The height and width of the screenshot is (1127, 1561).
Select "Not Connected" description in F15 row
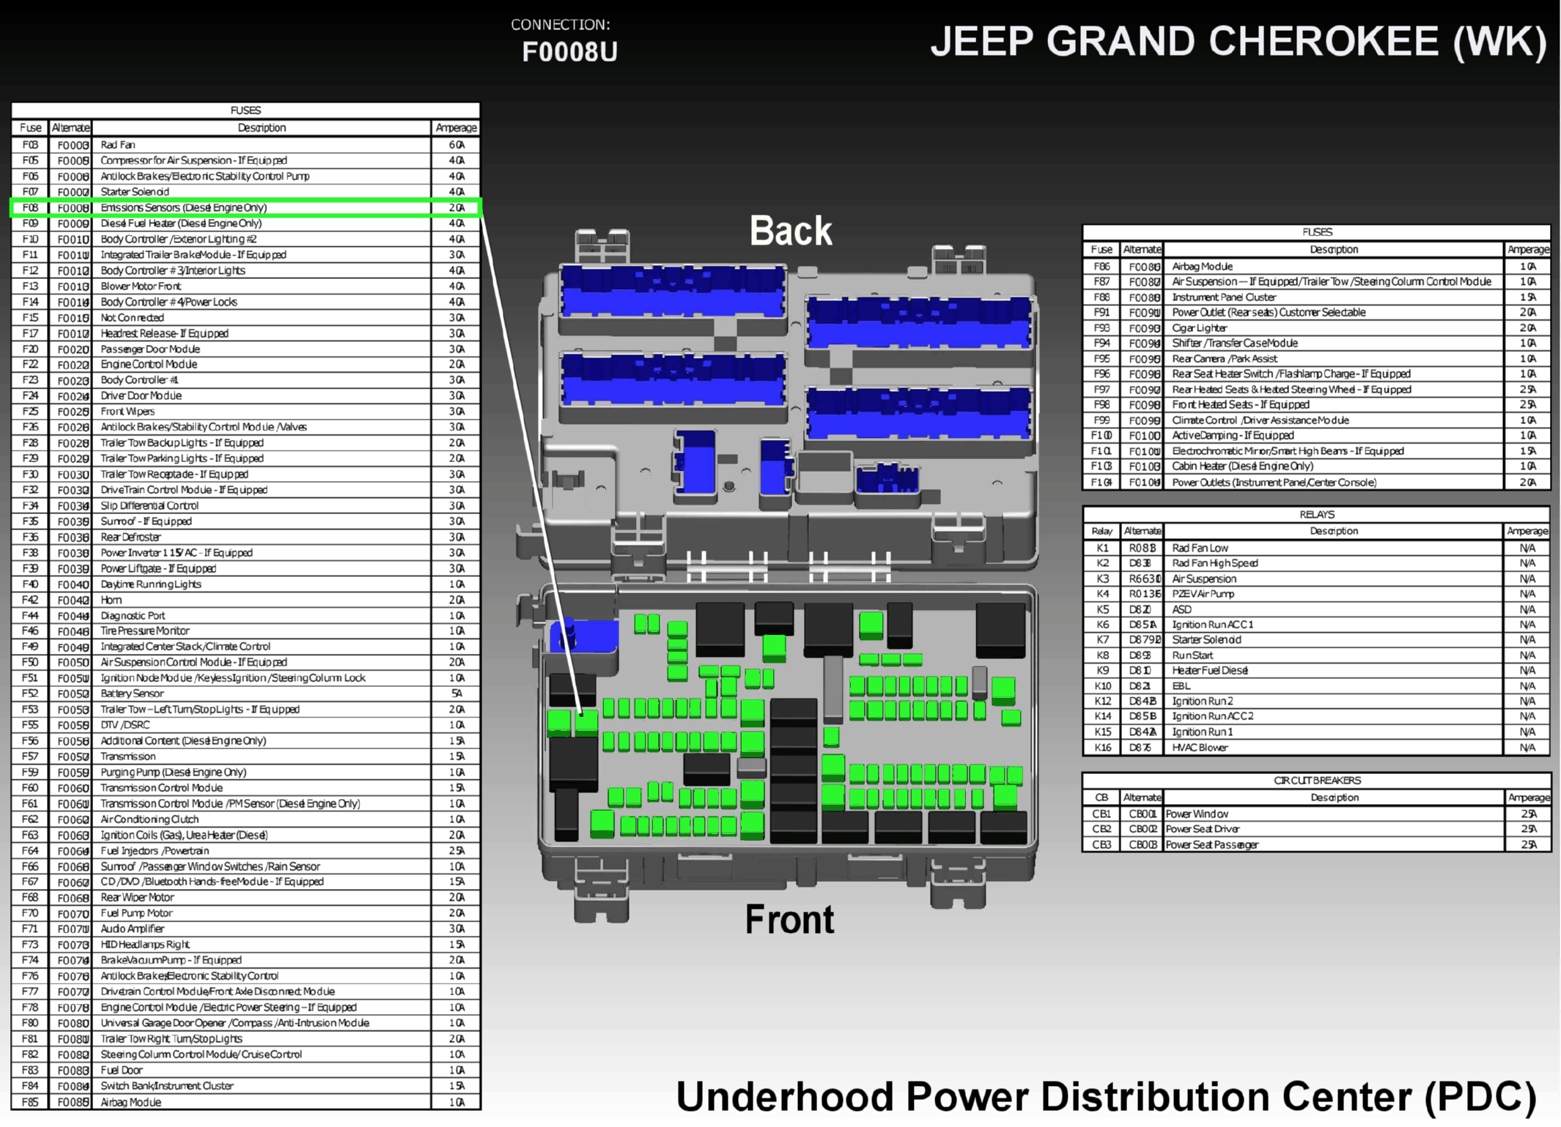tap(132, 318)
